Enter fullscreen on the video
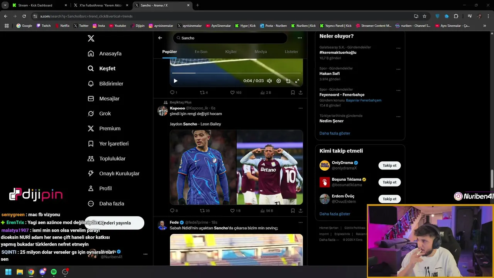Viewport: 494px width, 278px height. (297, 81)
